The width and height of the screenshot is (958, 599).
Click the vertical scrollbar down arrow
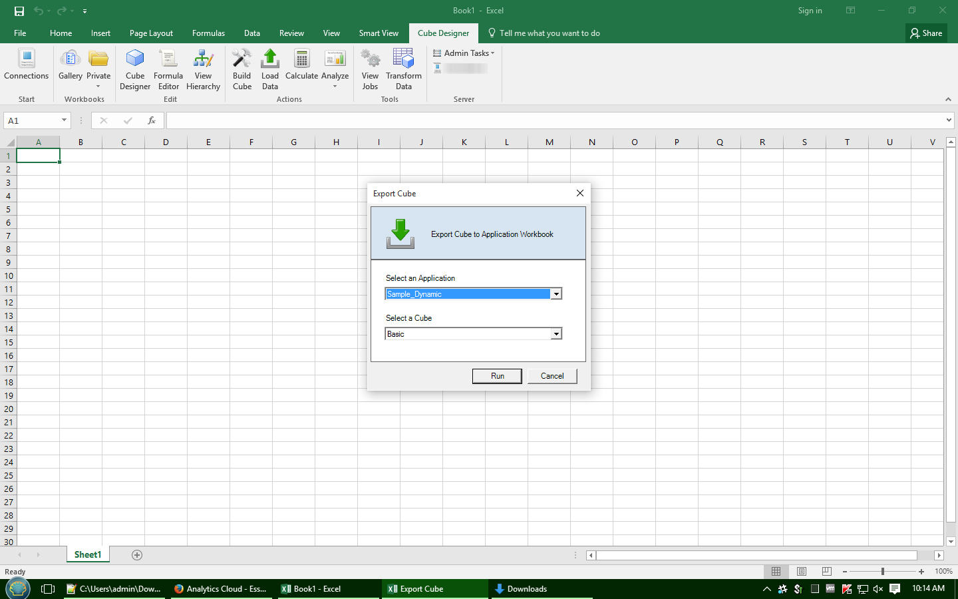tap(951, 542)
